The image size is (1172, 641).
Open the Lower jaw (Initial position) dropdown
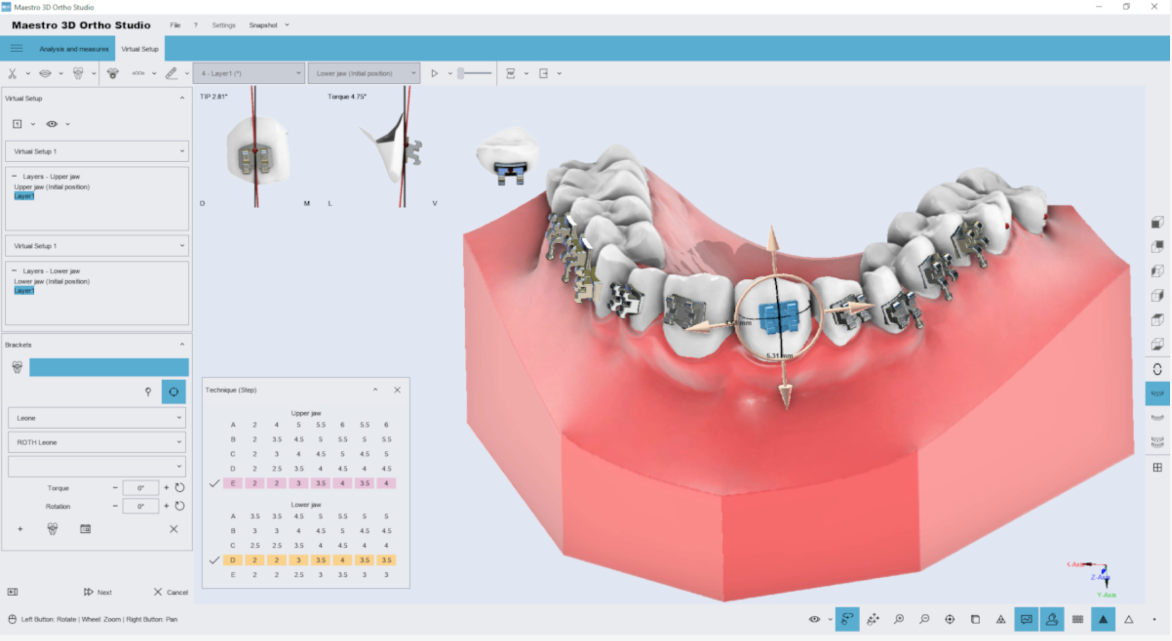pos(364,73)
